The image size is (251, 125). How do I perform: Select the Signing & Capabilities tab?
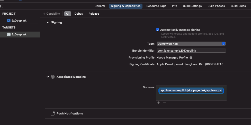tap(126, 6)
